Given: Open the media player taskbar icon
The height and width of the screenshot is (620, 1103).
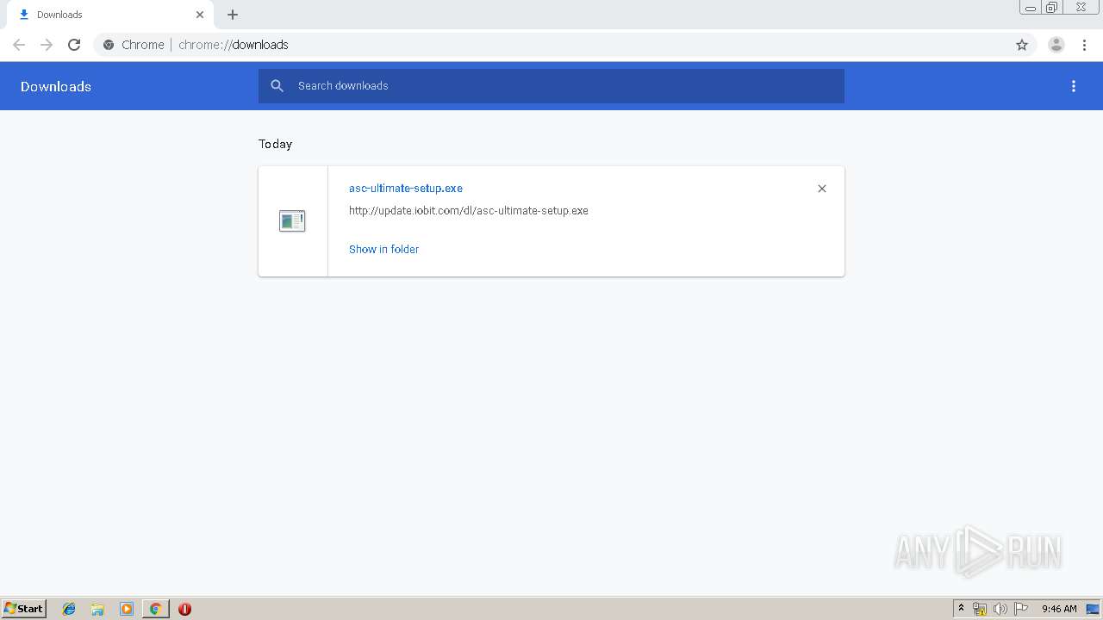Looking at the screenshot, I should click(x=127, y=609).
